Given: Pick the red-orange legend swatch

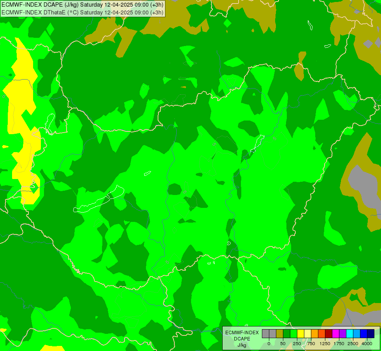Looking at the screenshot, I should click(321, 334).
